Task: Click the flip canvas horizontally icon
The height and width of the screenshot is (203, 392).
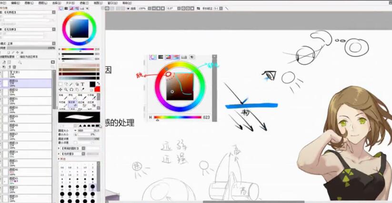Action: click(x=198, y=9)
